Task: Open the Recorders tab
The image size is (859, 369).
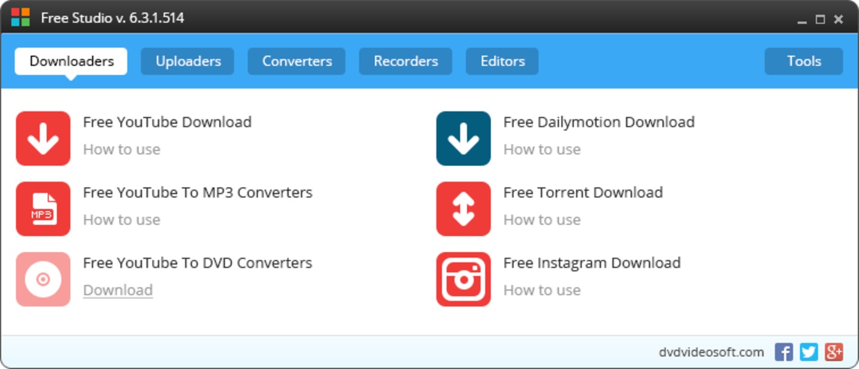Action: (406, 61)
